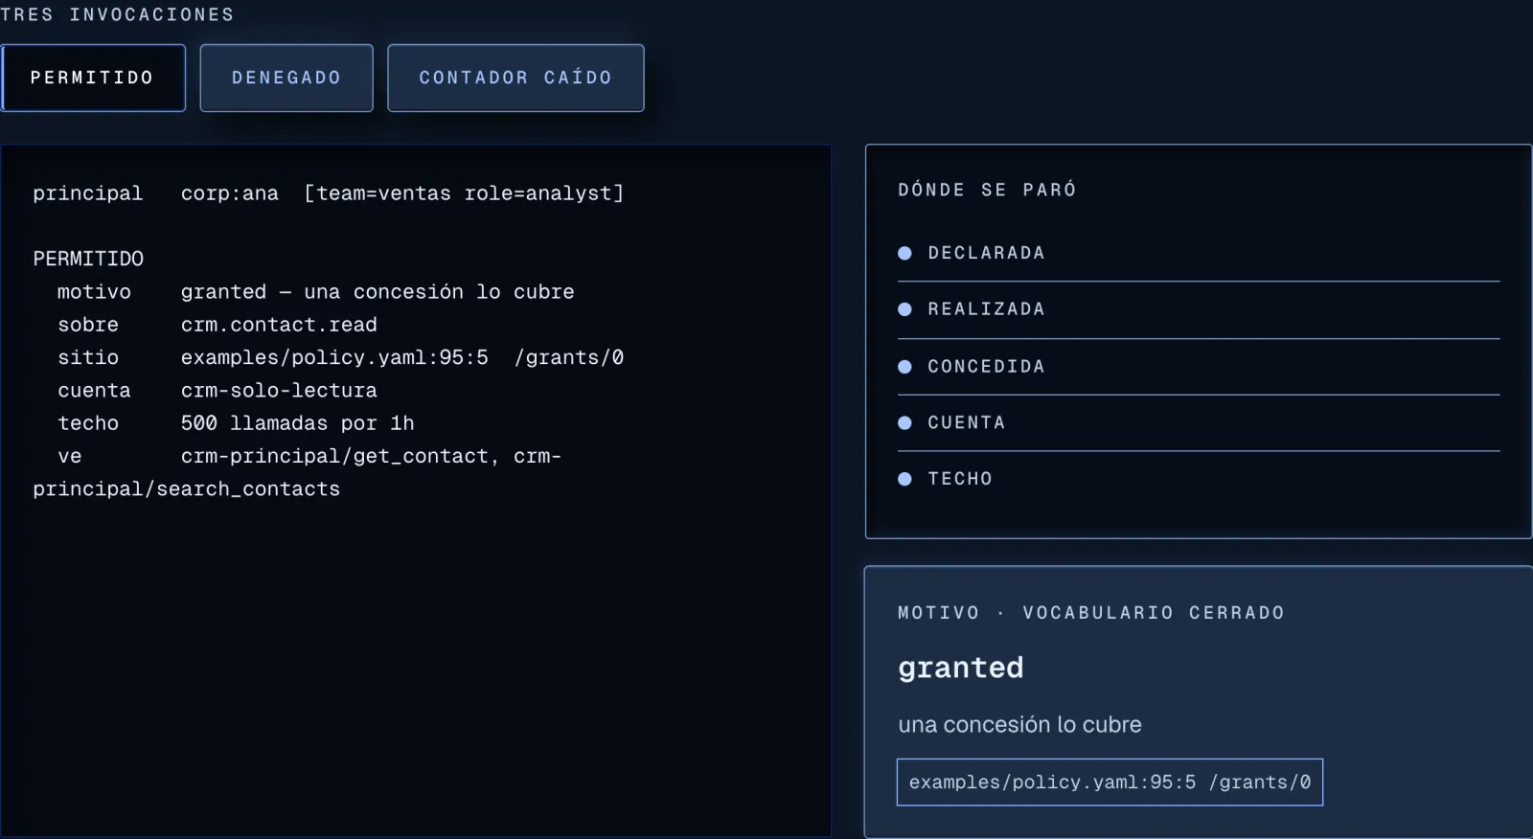The width and height of the screenshot is (1533, 839).
Task: Click 'principal/search_contacts' wrapped line
Action: [187, 489]
